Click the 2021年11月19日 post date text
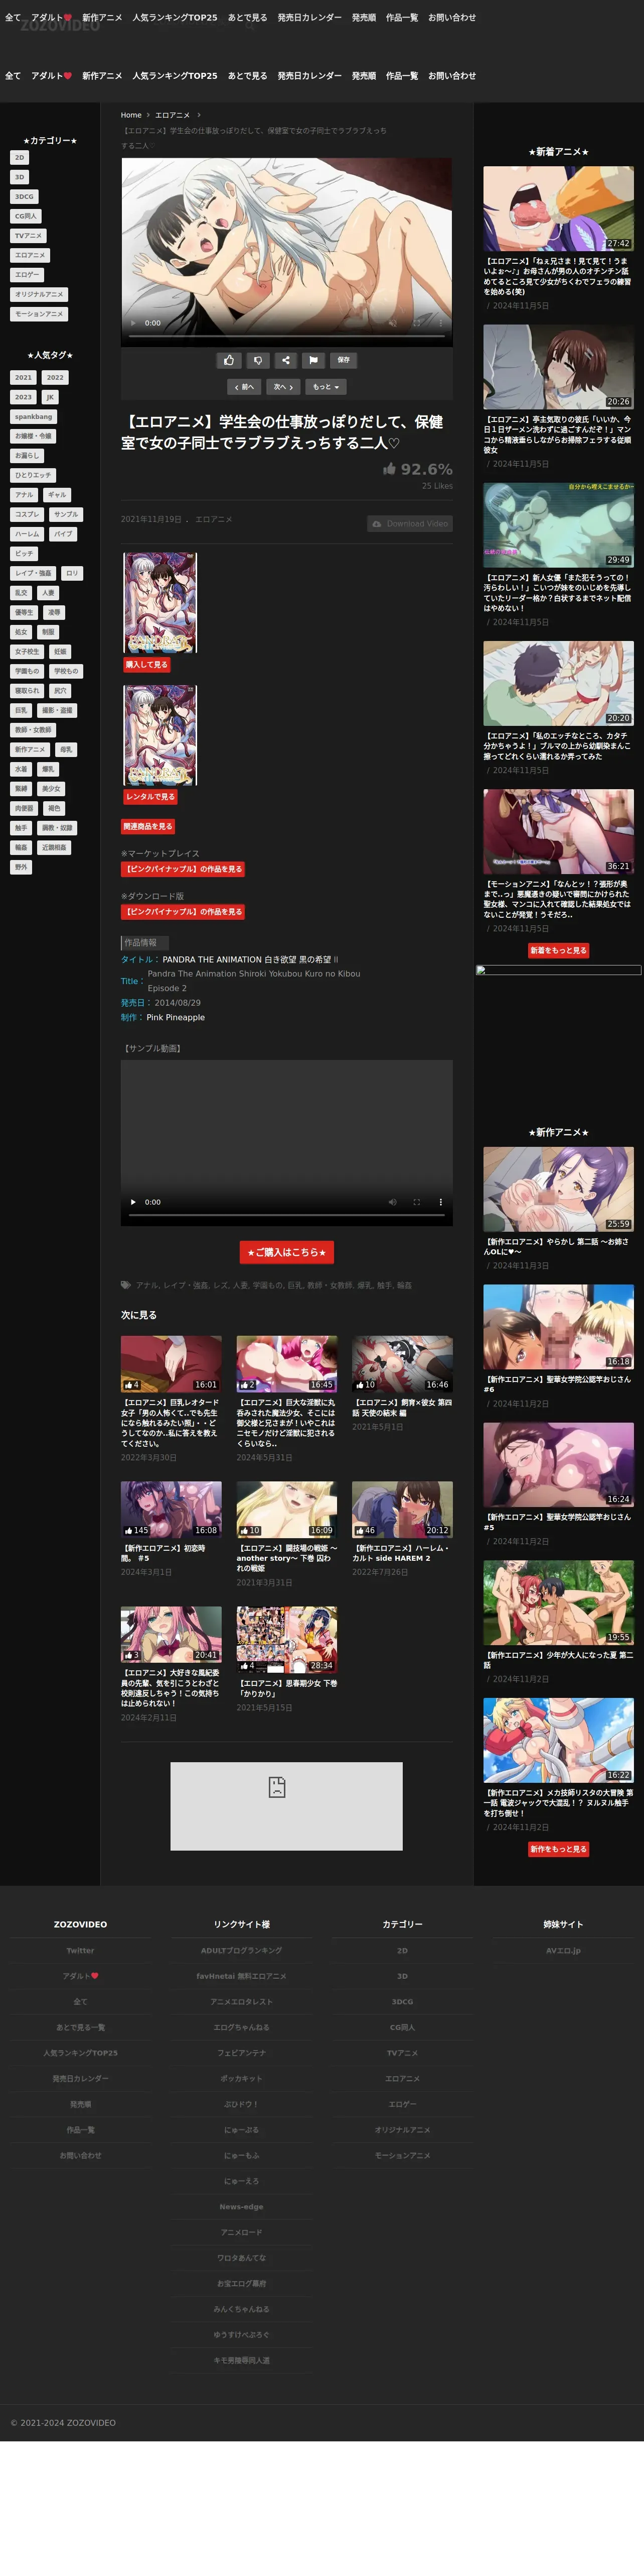The width and height of the screenshot is (644, 2576). click(151, 520)
